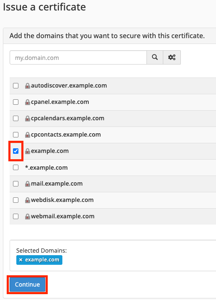The image size is (216, 300).
Task: Remove example.com tag via x icon
Action: [x=21, y=260]
